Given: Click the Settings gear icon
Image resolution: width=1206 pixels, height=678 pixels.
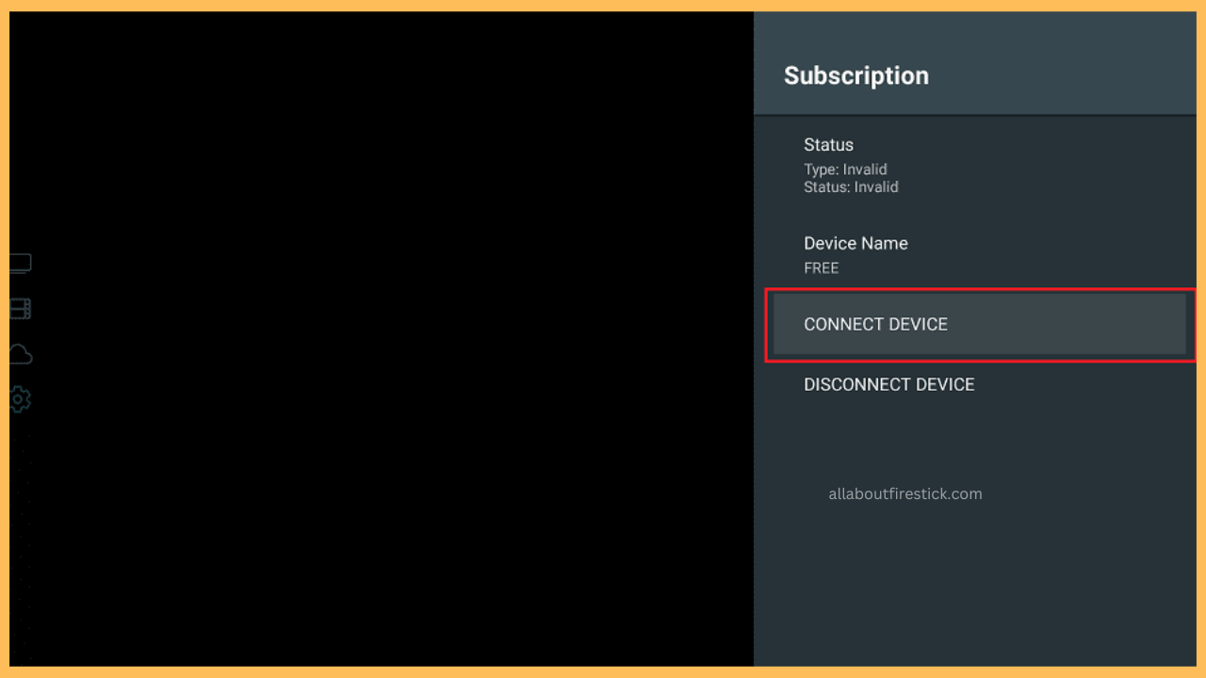Looking at the screenshot, I should 20,399.
